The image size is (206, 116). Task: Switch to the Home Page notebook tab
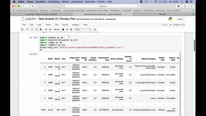tap(42, 14)
